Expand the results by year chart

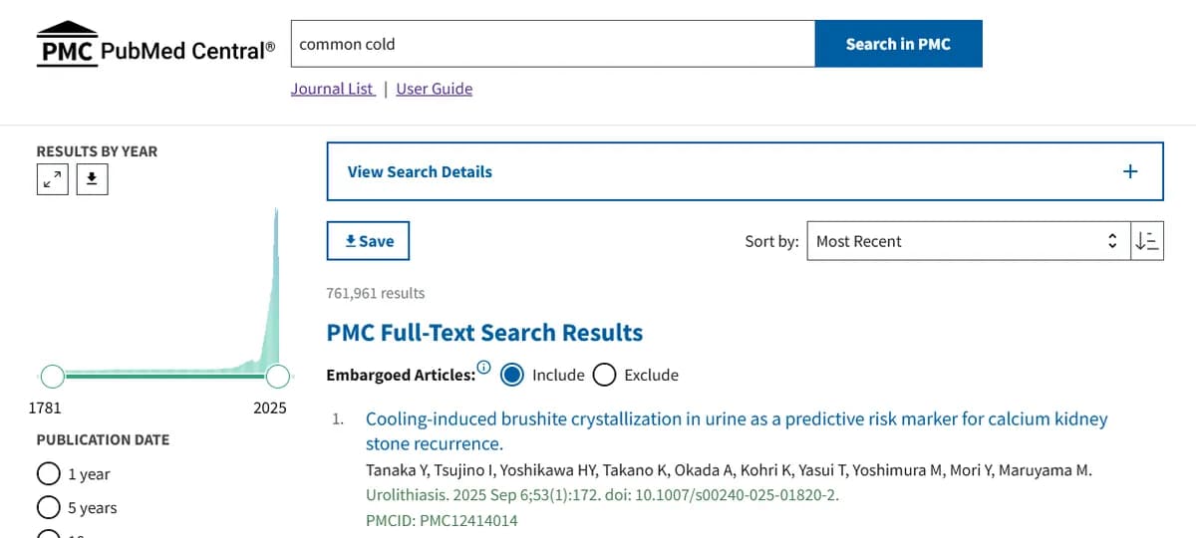(53, 179)
